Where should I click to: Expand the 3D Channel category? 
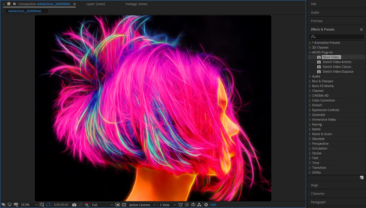310,48
